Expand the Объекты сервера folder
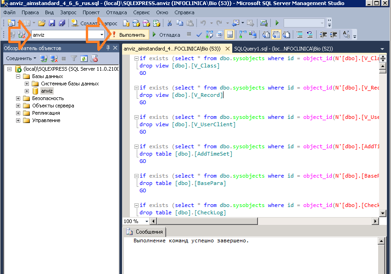391x274 pixels. pyautogui.click(x=18, y=106)
